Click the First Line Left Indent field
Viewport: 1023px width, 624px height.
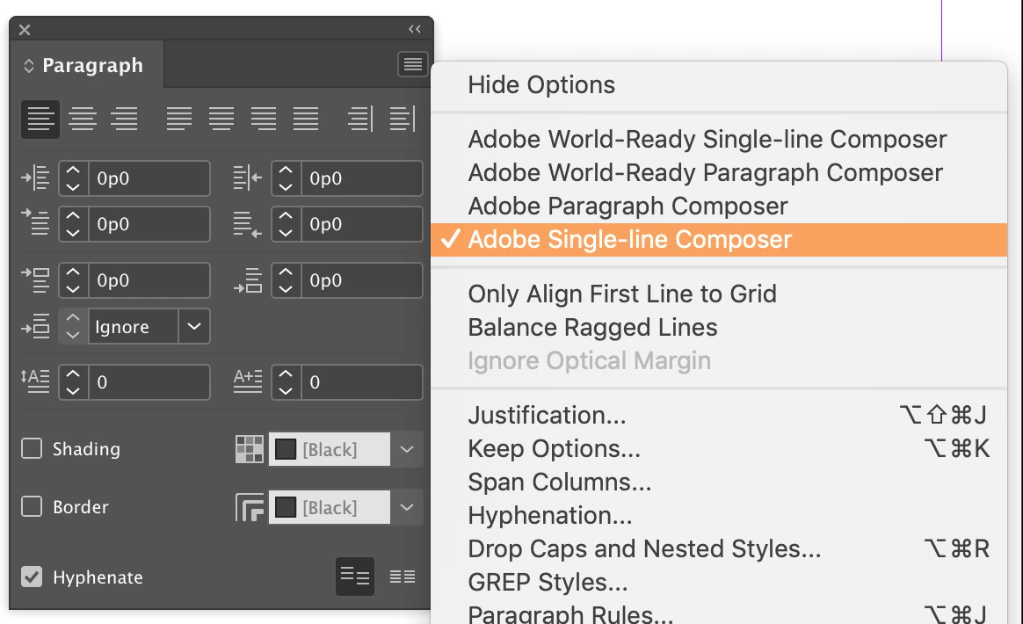point(149,224)
